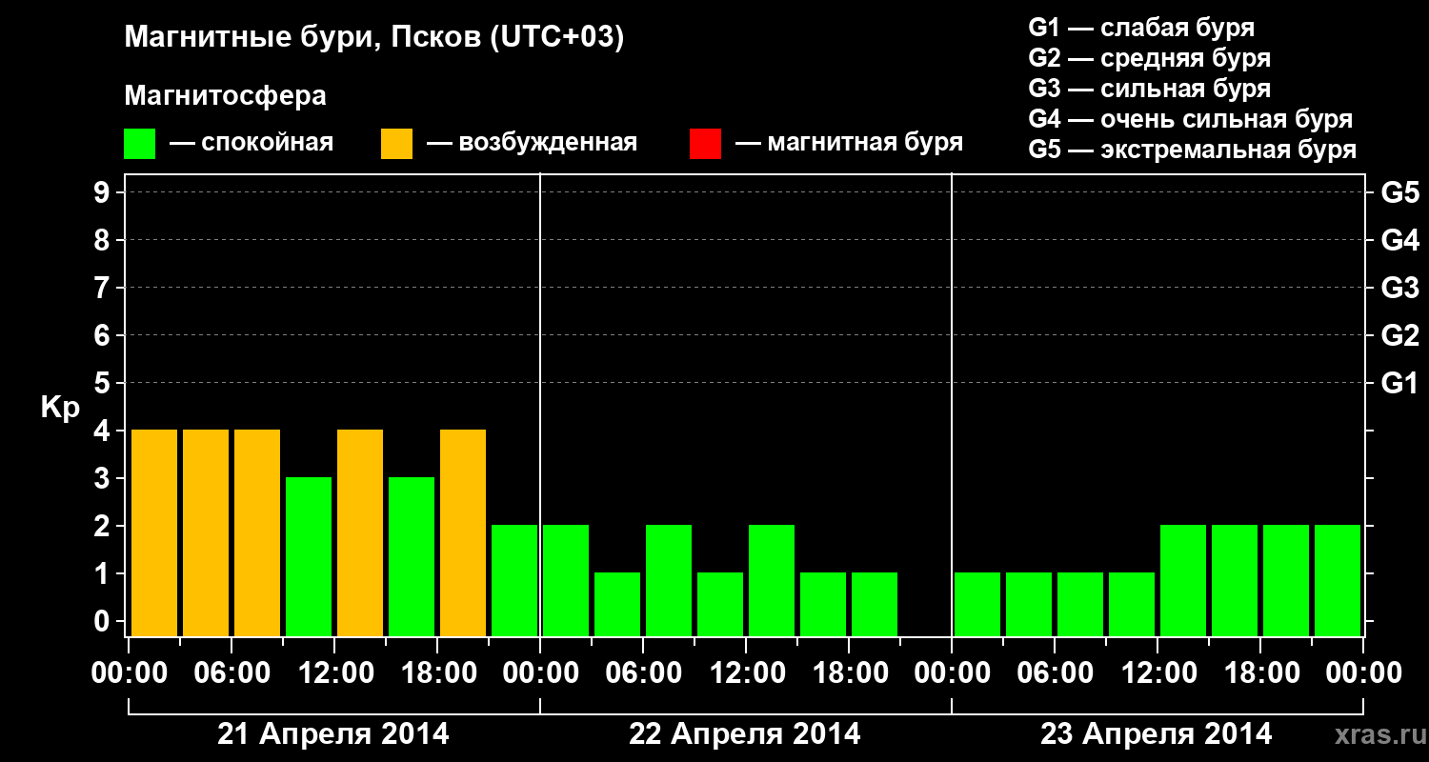This screenshot has width=1429, height=762.
Task: Open the xras.ru watermark link
Action: (1376, 734)
